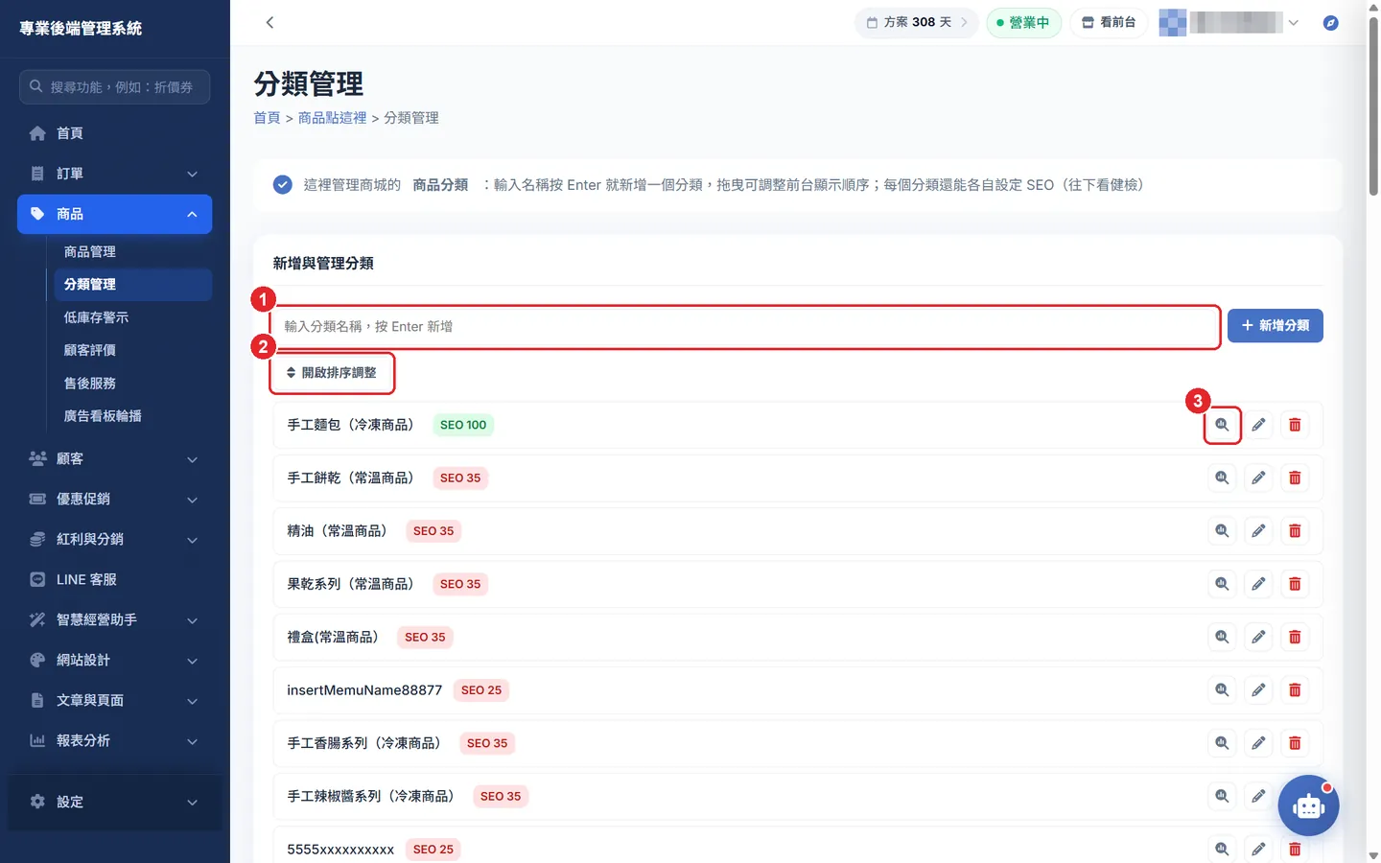Expand the 設定 sidebar menu
This screenshot has width=1381, height=863.
114,802
